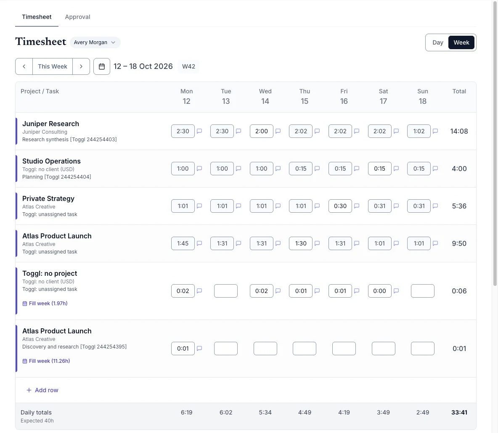This screenshot has width=498, height=433.
Task: Click the 14:08 Juniper Research row total
Action: 459,131
